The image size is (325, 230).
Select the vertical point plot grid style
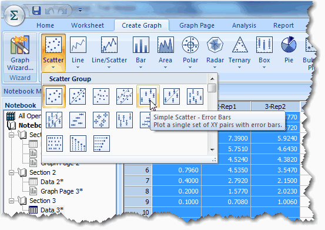(x=55, y=144)
